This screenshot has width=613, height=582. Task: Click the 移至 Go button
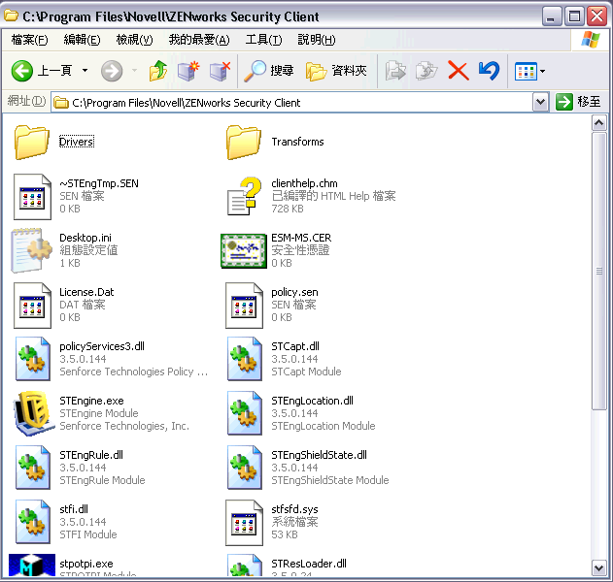(578, 102)
